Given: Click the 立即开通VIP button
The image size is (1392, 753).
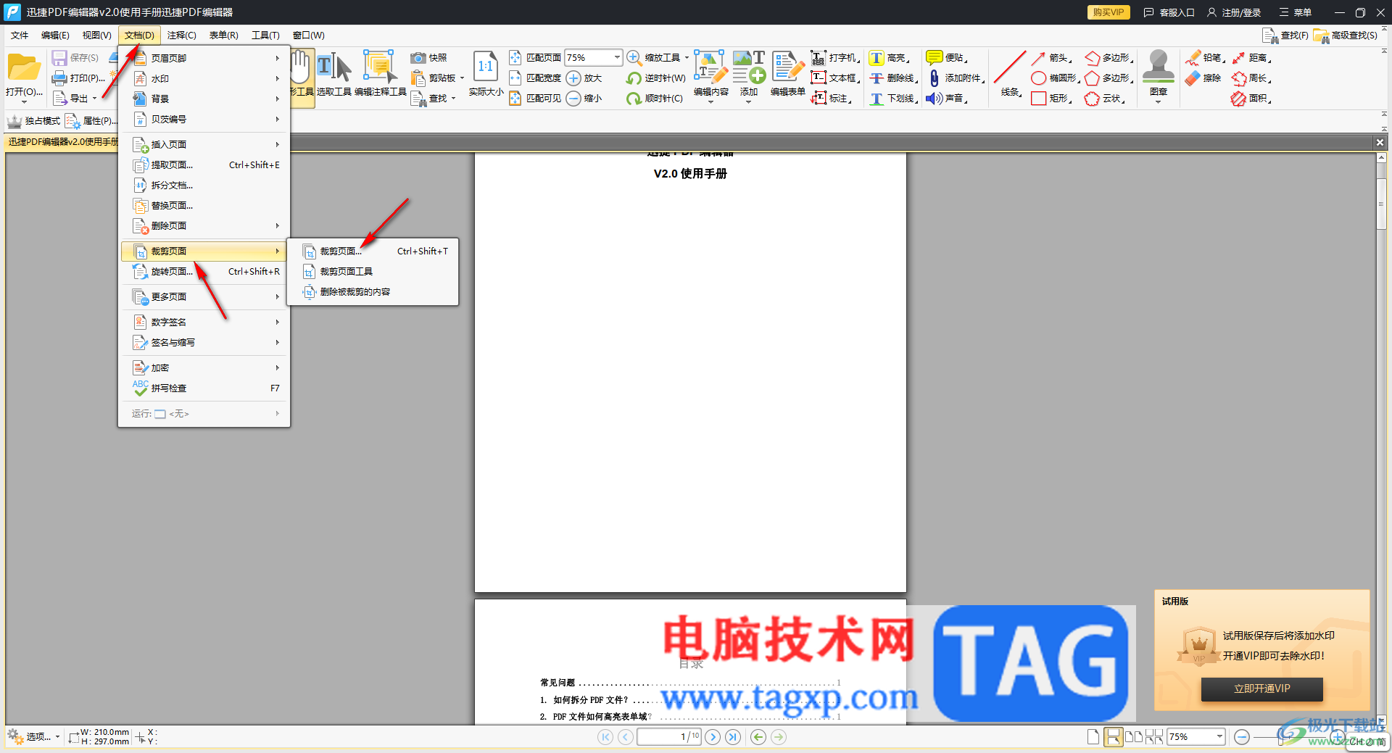Looking at the screenshot, I should (x=1261, y=688).
